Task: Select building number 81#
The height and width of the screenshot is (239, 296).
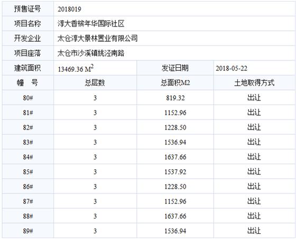Action: point(28,113)
